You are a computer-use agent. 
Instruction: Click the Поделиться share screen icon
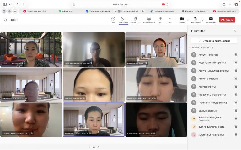pyautogui.click(x=211, y=19)
